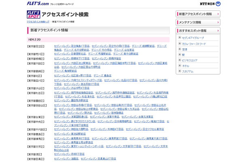The image size is (247, 162).
Task: Open セブン-イレブン 西五反田2丁目店 link
Action: (x=81, y=84)
